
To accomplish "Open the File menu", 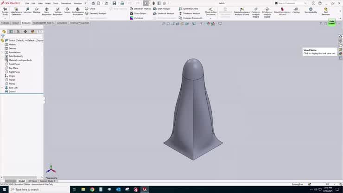I will click(27, 3).
